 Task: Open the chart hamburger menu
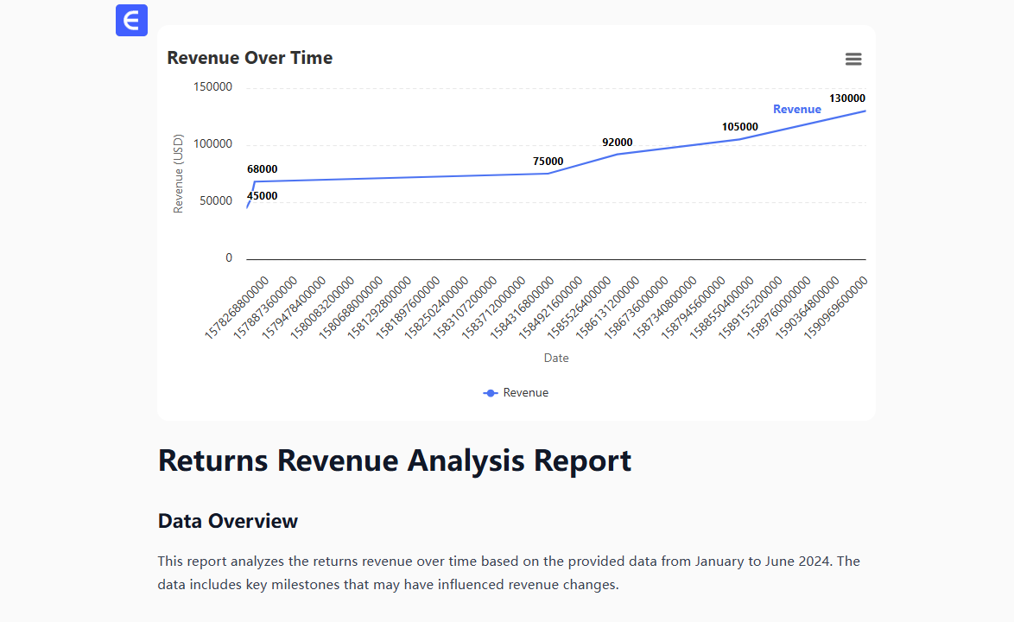coord(853,59)
